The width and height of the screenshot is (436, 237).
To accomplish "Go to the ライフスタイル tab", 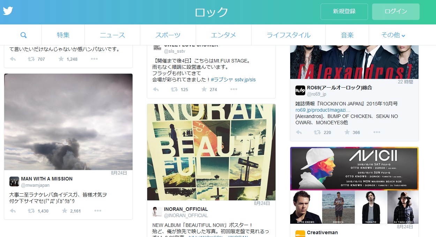I will [x=288, y=35].
